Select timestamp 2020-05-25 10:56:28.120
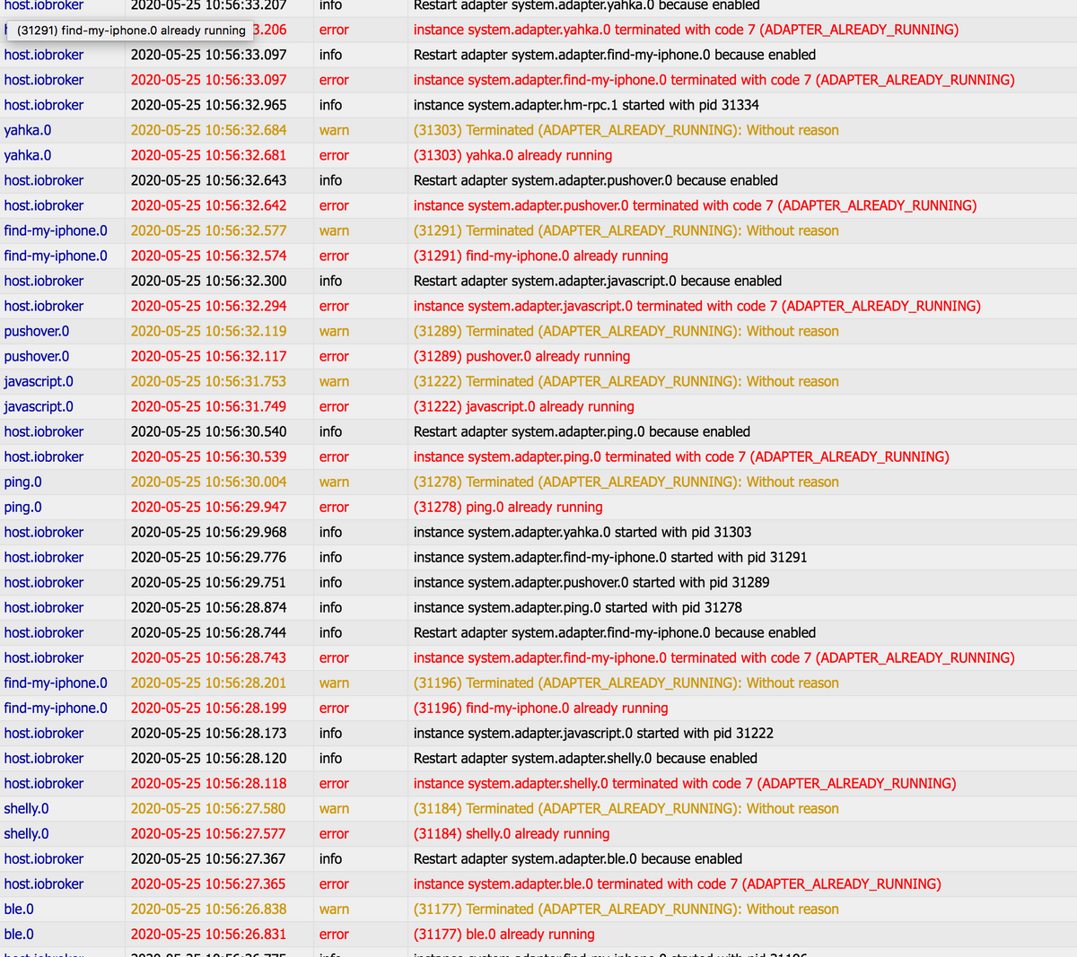Image resolution: width=1077 pixels, height=957 pixels. coord(209,758)
